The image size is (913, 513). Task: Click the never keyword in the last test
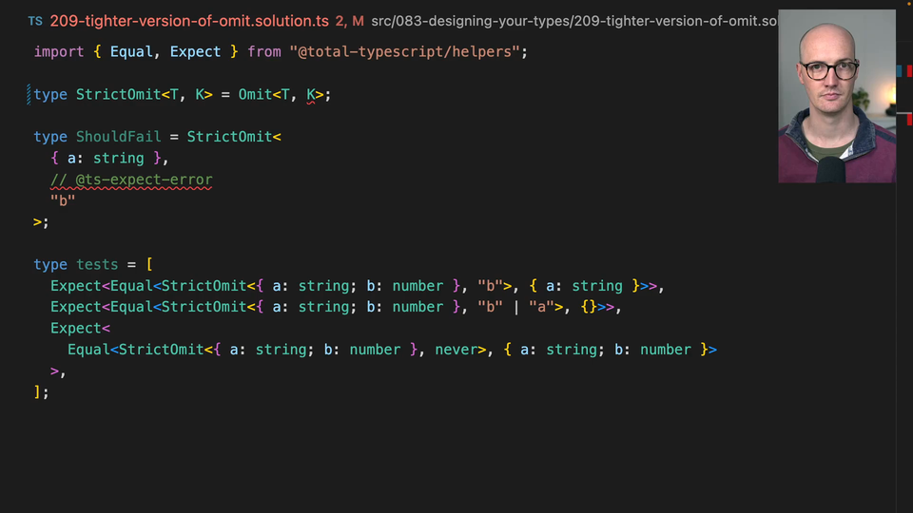coord(456,350)
